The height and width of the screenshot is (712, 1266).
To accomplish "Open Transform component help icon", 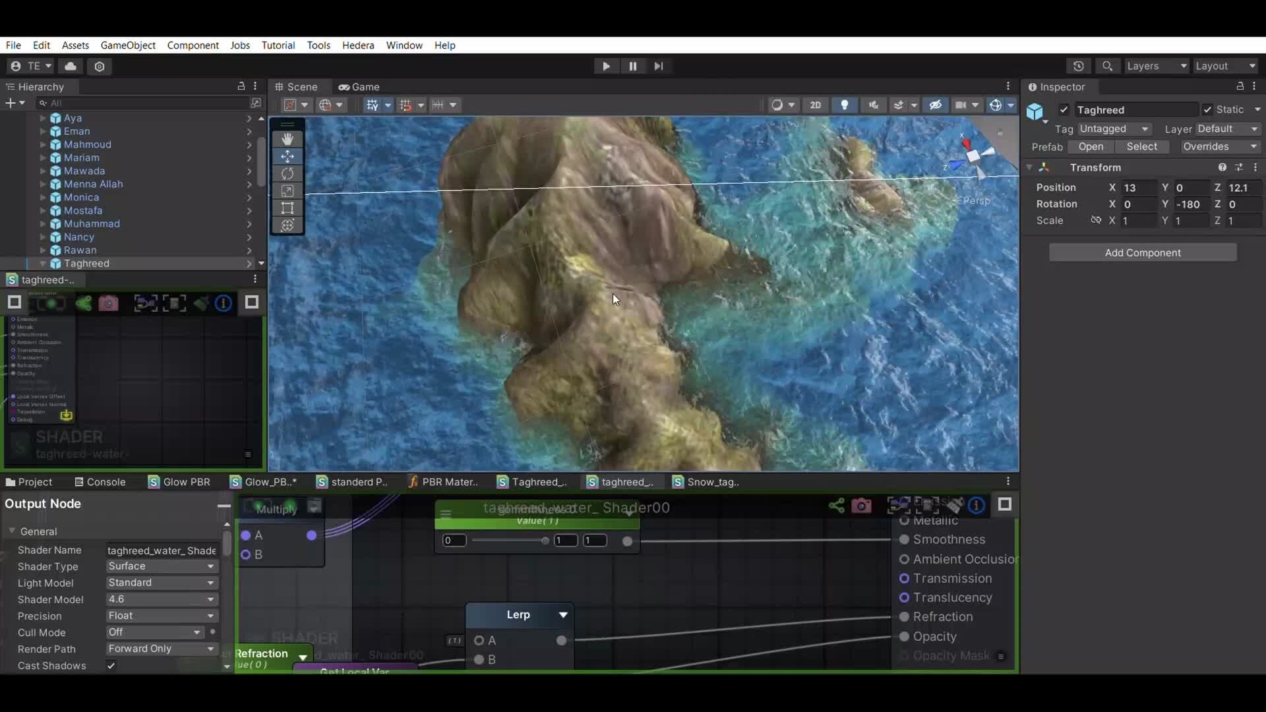I will click(1222, 167).
